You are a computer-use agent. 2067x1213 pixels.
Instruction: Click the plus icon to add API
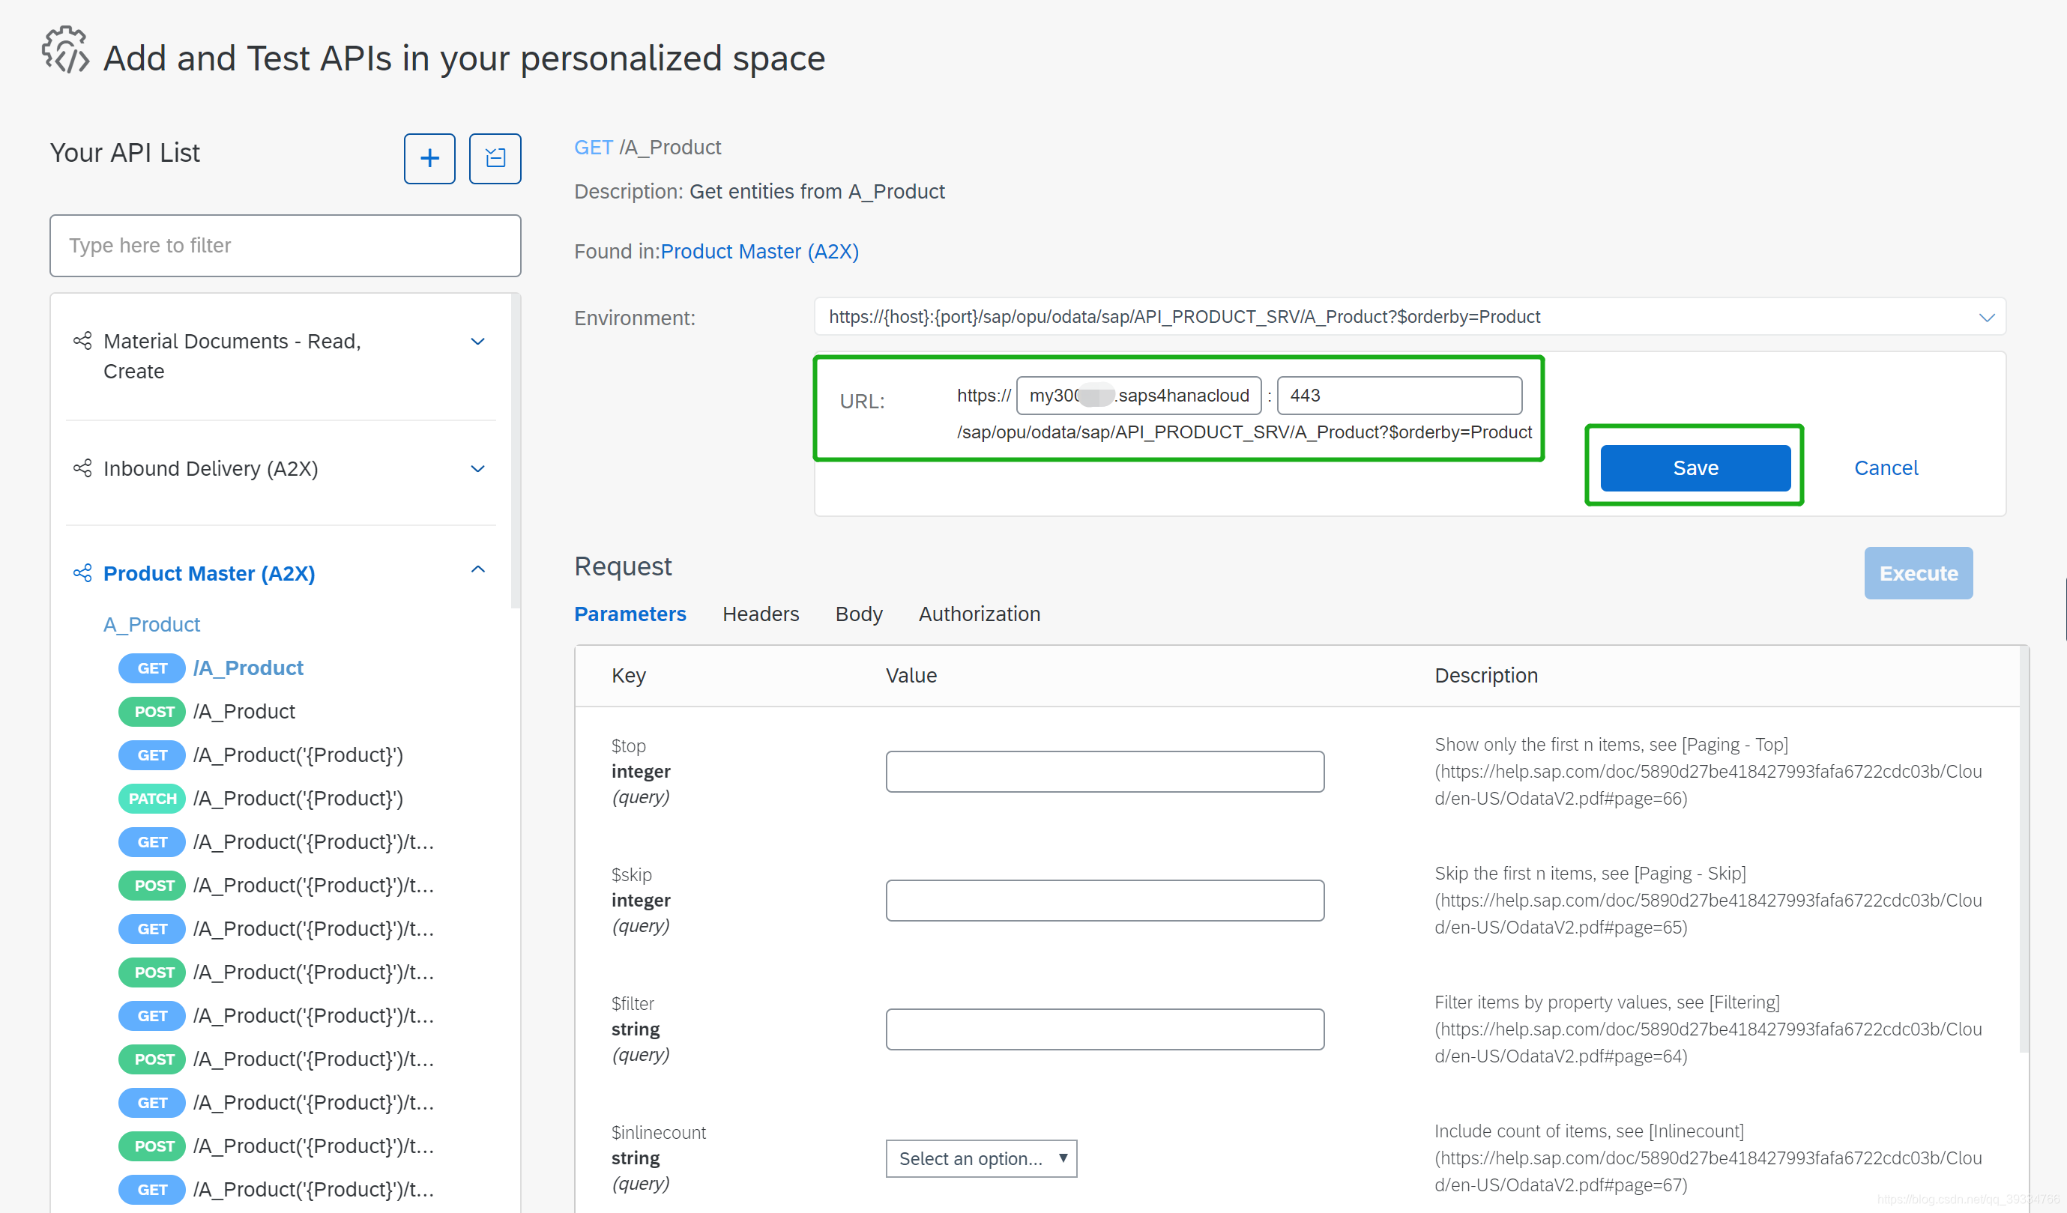429,158
